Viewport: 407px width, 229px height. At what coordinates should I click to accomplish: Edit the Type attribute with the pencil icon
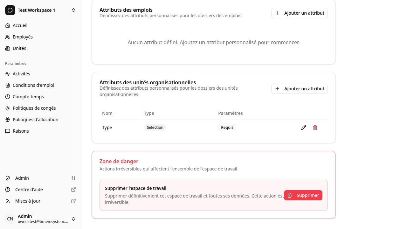point(304,127)
